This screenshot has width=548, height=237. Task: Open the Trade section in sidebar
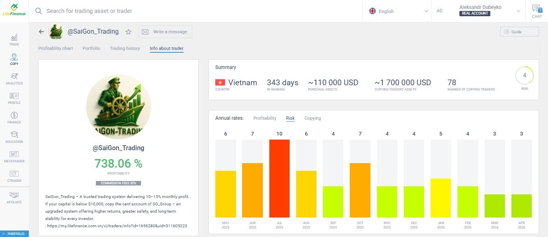tap(14, 40)
